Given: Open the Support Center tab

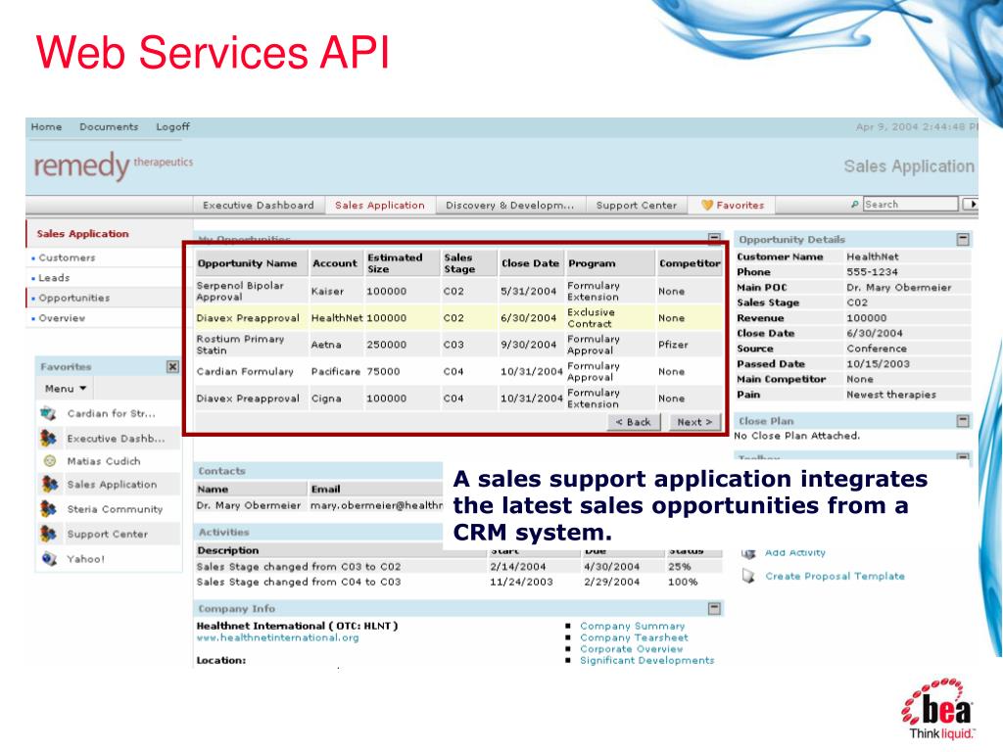Looking at the screenshot, I should pos(637,206).
